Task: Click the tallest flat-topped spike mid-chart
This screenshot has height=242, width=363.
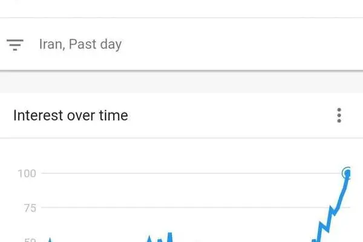Action: point(169,237)
